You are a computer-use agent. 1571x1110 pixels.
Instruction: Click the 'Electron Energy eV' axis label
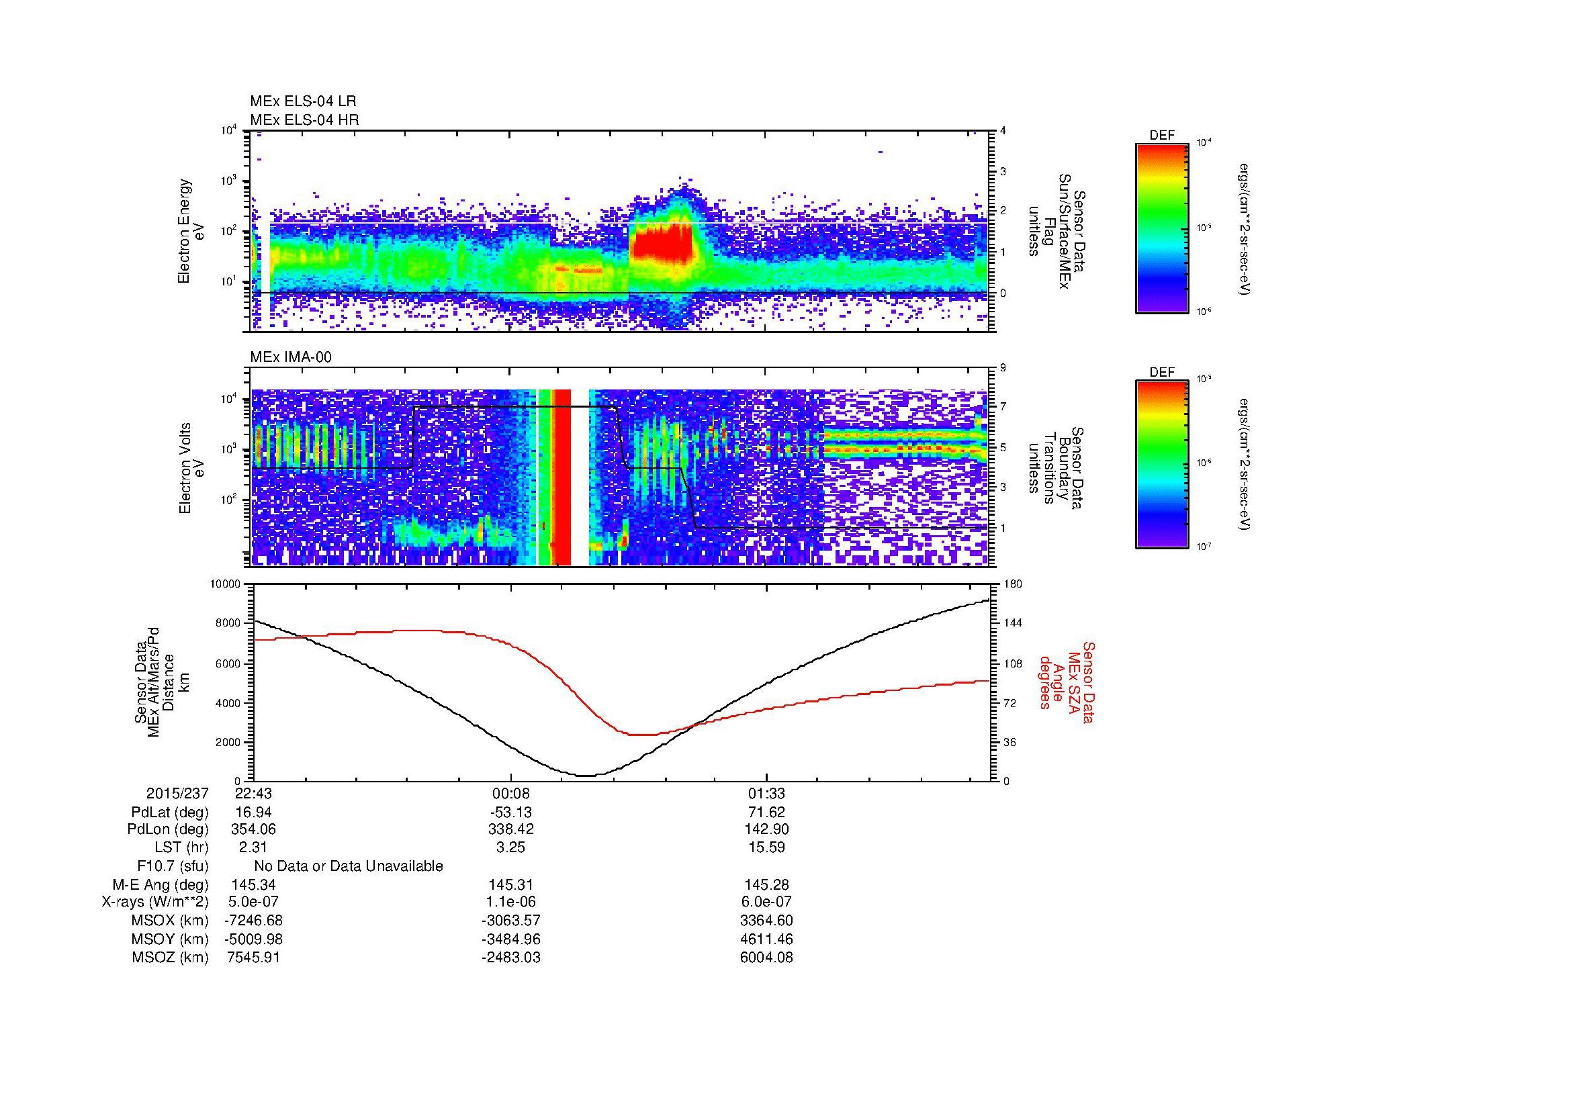pyautogui.click(x=191, y=231)
